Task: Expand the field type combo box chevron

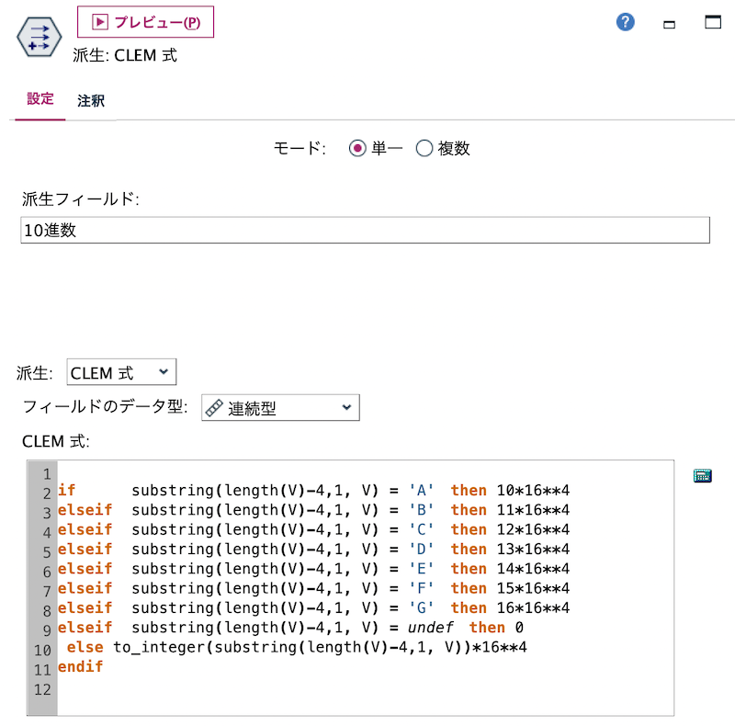Action: [347, 407]
